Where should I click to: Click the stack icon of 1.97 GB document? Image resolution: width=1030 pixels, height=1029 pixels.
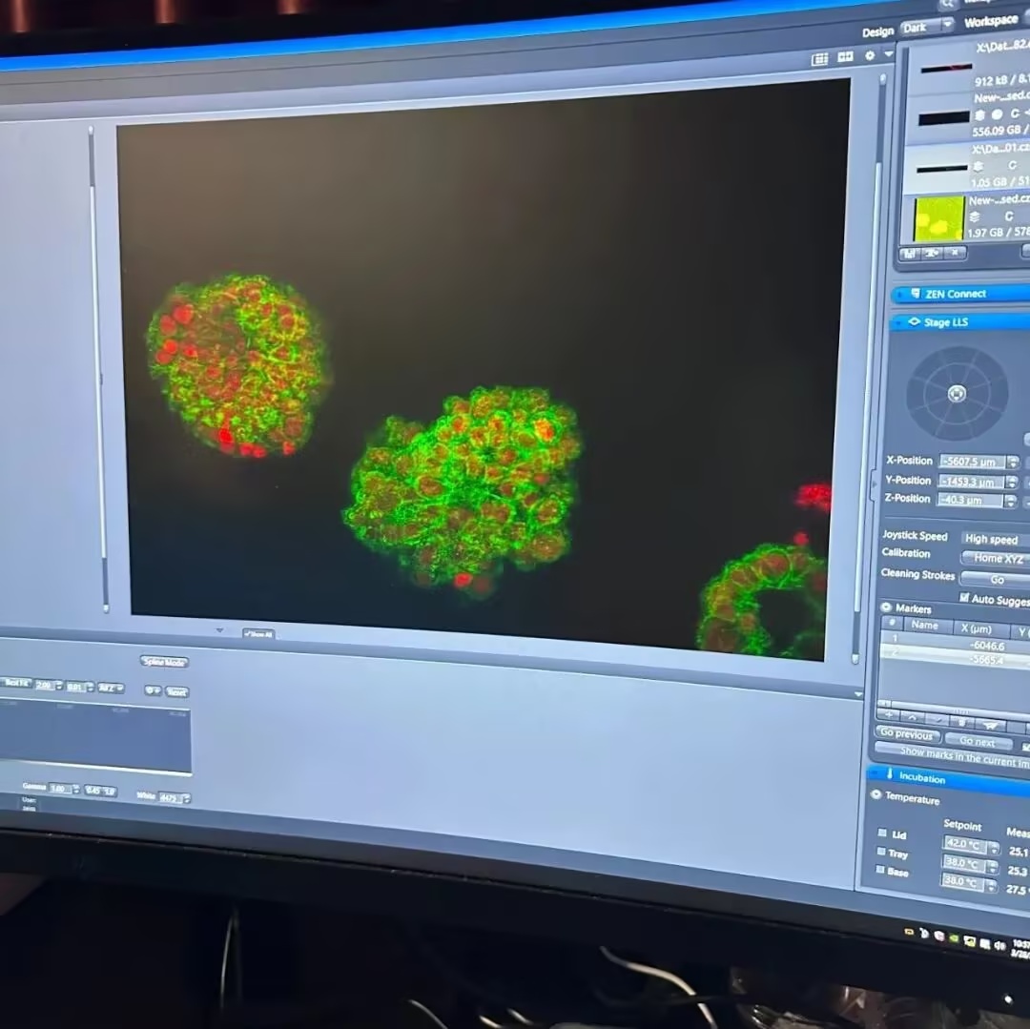click(975, 216)
